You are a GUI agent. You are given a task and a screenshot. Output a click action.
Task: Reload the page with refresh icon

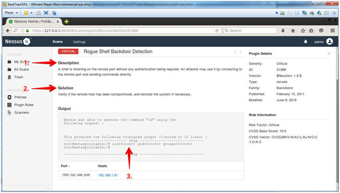217,31
